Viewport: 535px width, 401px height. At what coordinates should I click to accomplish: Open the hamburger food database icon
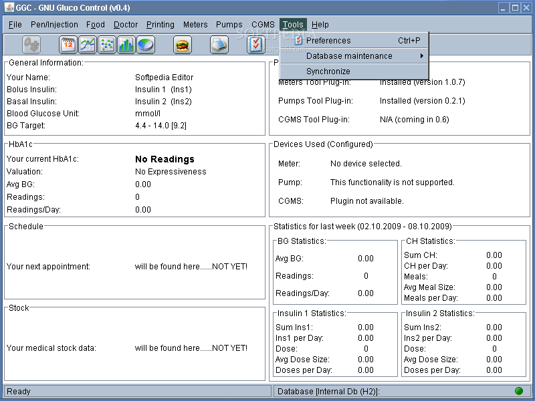[x=183, y=45]
